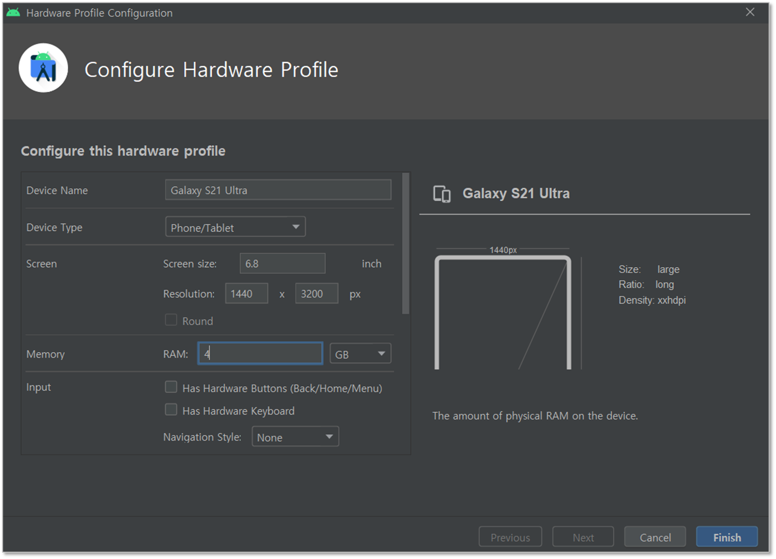Click the device screen preview outline
This screenshot has height=559, width=776.
coord(503,312)
